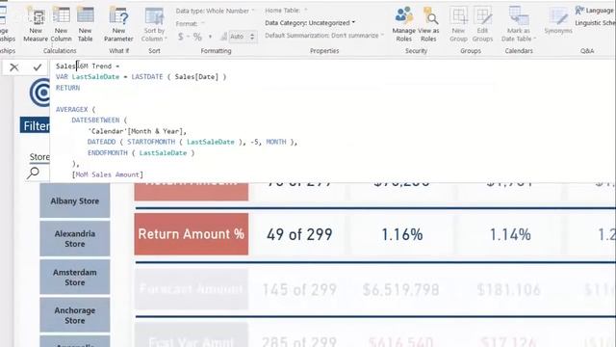The height and width of the screenshot is (347, 616).
Task: Click the Return Amount % card
Action: pyautogui.click(x=192, y=234)
